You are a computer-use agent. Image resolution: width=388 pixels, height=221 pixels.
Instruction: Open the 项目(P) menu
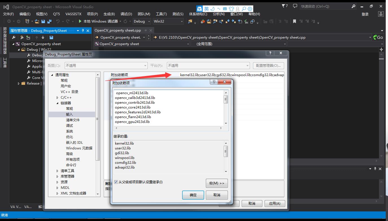pyautogui.click(x=92, y=14)
